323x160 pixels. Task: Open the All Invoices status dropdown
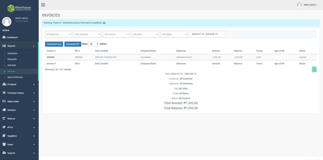click(x=116, y=34)
